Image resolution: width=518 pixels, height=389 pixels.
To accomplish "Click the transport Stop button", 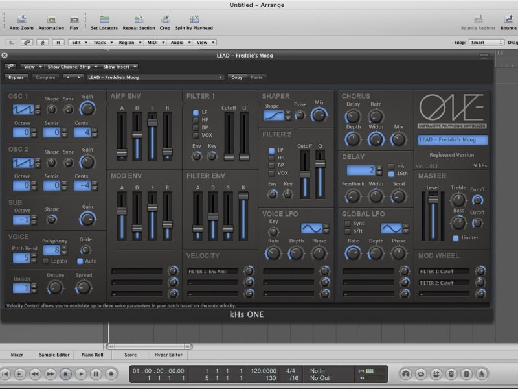I will (x=65, y=374).
